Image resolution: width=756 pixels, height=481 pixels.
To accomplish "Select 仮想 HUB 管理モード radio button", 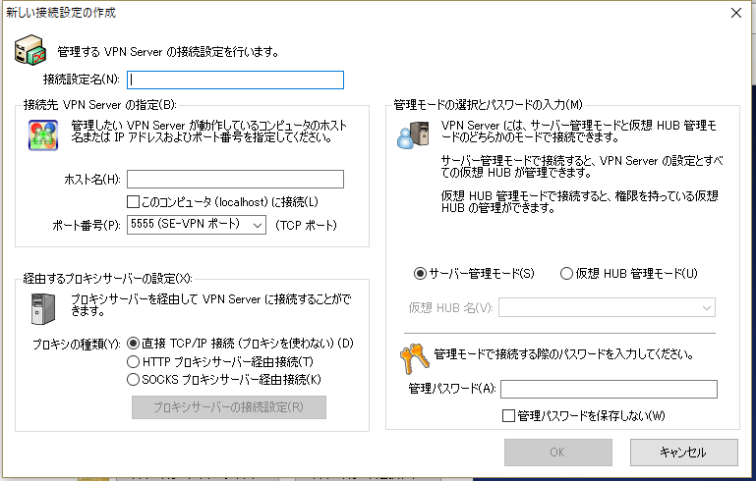I will point(565,274).
